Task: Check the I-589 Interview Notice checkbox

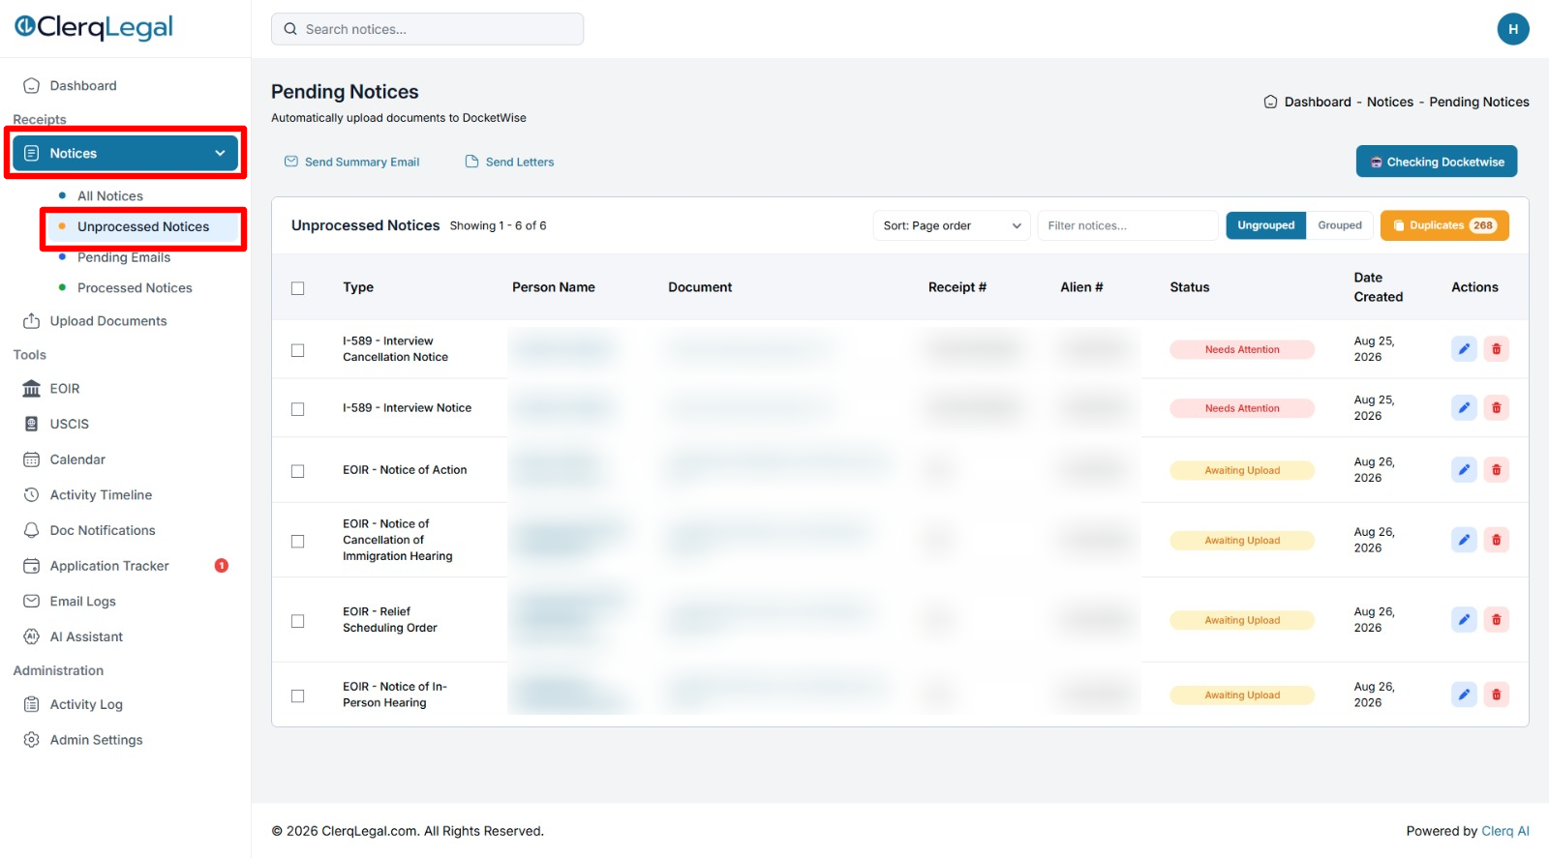Action: 298,409
